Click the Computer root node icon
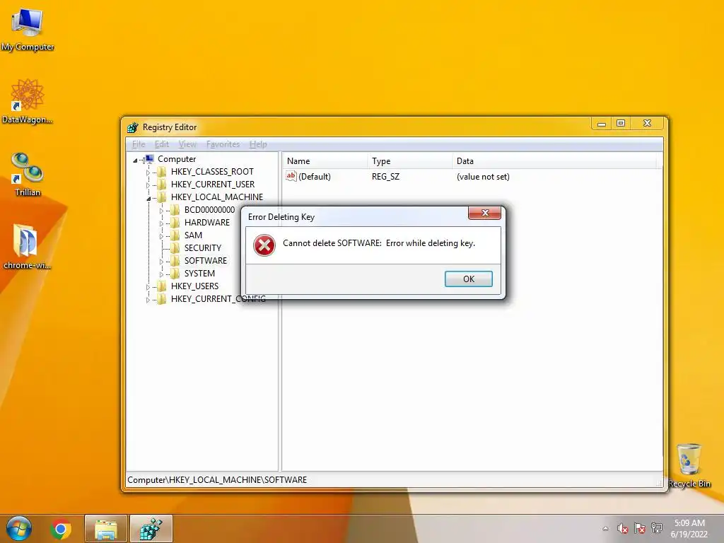724x543 pixels. point(150,159)
